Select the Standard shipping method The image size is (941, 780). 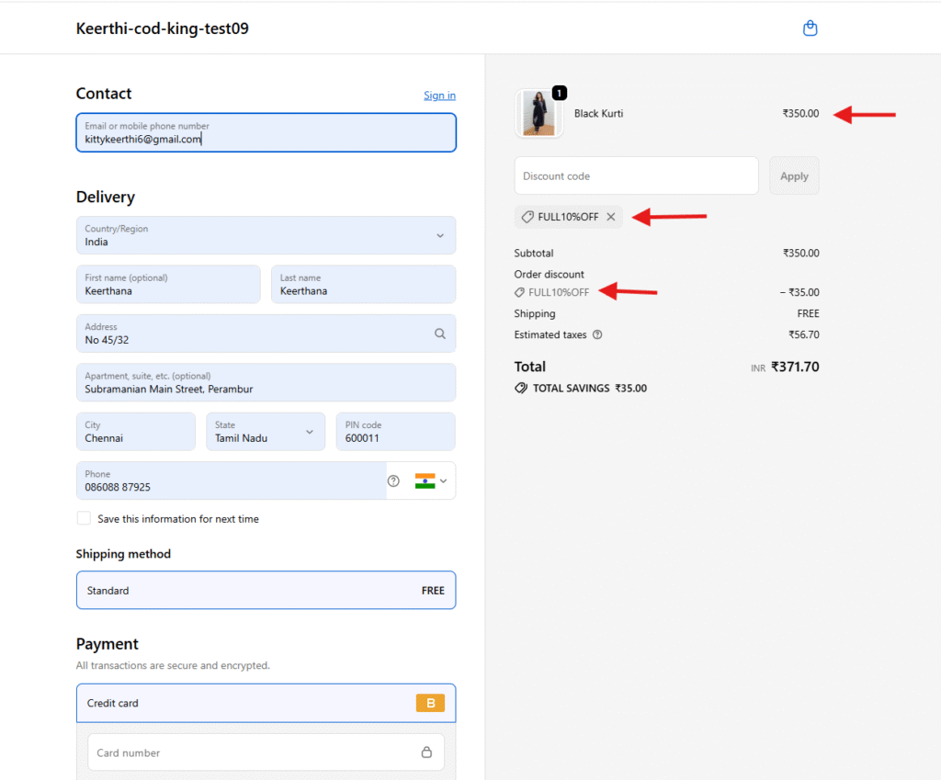(266, 591)
